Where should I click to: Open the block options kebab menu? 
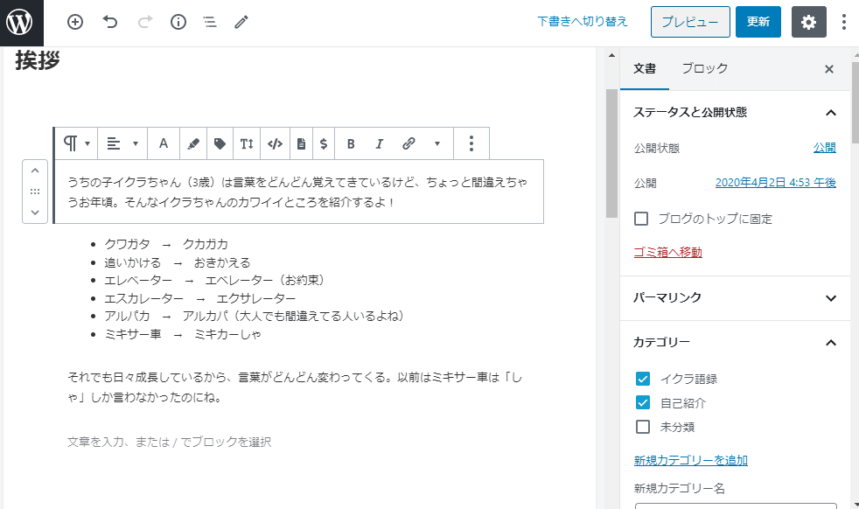[x=471, y=143]
